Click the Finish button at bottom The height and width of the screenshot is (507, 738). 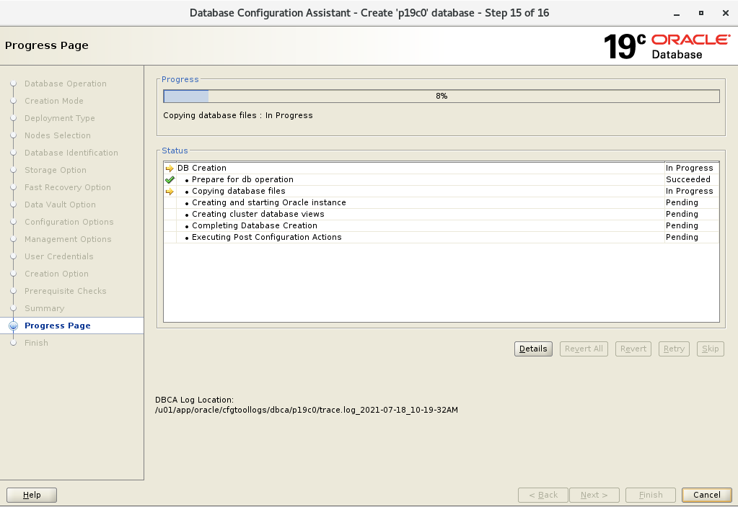[x=651, y=495]
